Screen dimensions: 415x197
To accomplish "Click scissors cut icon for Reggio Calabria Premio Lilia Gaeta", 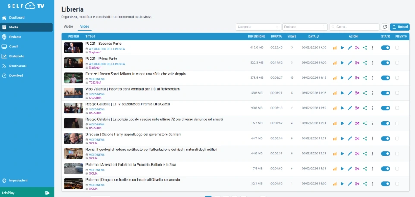I will pos(357,108).
